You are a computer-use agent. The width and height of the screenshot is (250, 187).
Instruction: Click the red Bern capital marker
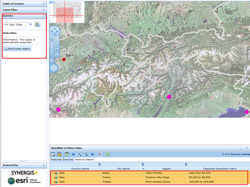pyautogui.click(x=64, y=59)
